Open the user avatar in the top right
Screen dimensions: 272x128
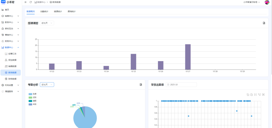[267, 2]
